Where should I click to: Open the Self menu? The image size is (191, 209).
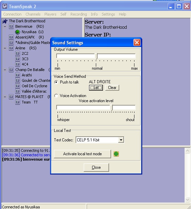click(x=63, y=14)
